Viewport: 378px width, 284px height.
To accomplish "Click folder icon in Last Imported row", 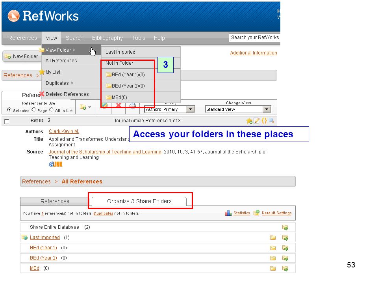I will pyautogui.click(x=273, y=238).
